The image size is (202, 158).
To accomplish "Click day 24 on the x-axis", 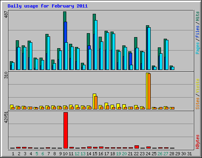I will pyautogui.click(x=148, y=154).
